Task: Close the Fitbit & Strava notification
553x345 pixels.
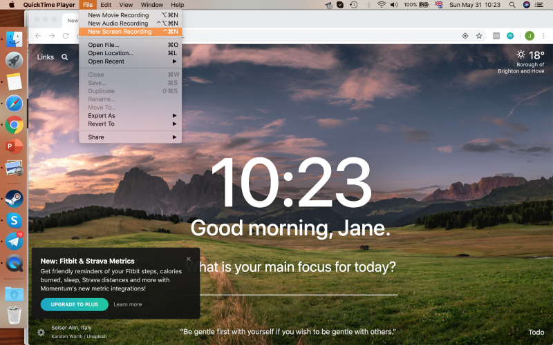Action: tap(189, 259)
